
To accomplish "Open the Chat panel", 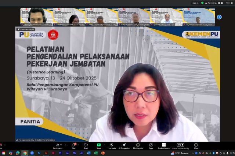I will [x=73, y=145].
